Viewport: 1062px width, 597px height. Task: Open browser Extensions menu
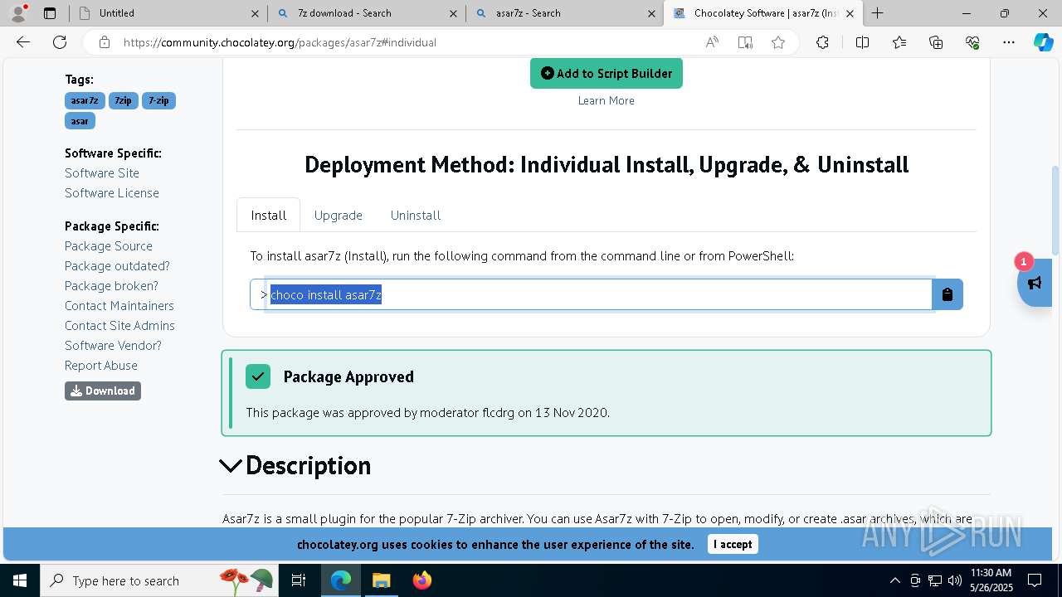(x=822, y=42)
